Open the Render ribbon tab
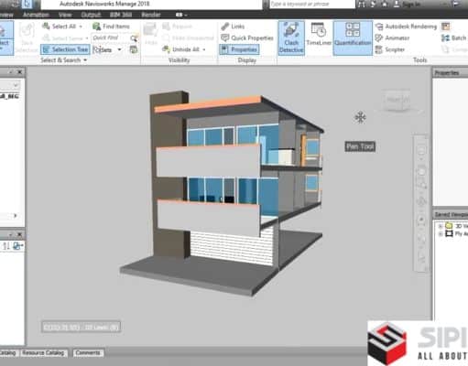Viewport: 468px width, 366px height. point(151,15)
